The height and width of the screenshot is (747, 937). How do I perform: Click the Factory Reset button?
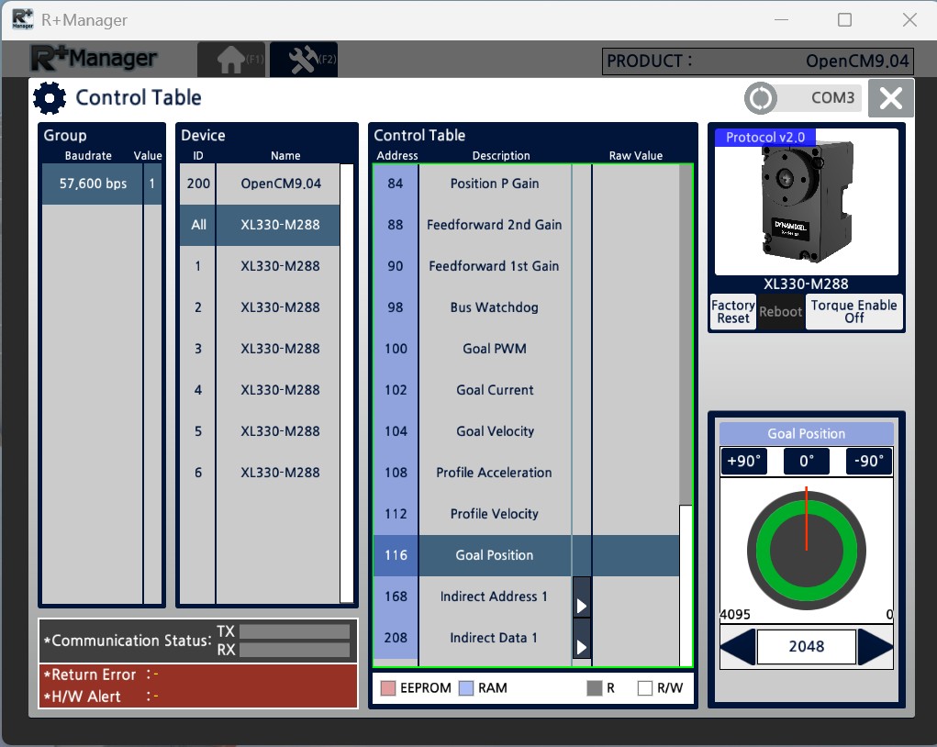733,311
